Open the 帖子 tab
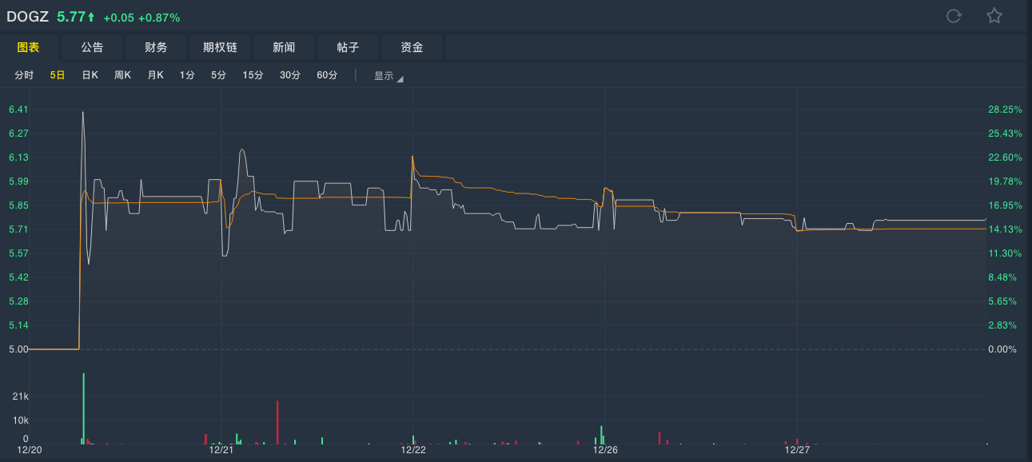Viewport: 1032px width, 462px height. click(x=348, y=47)
